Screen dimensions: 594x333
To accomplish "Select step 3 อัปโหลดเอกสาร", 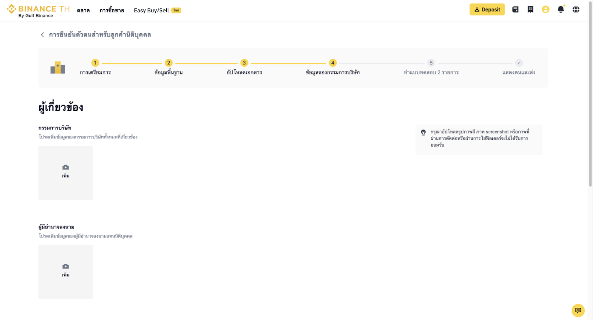I will (x=244, y=63).
